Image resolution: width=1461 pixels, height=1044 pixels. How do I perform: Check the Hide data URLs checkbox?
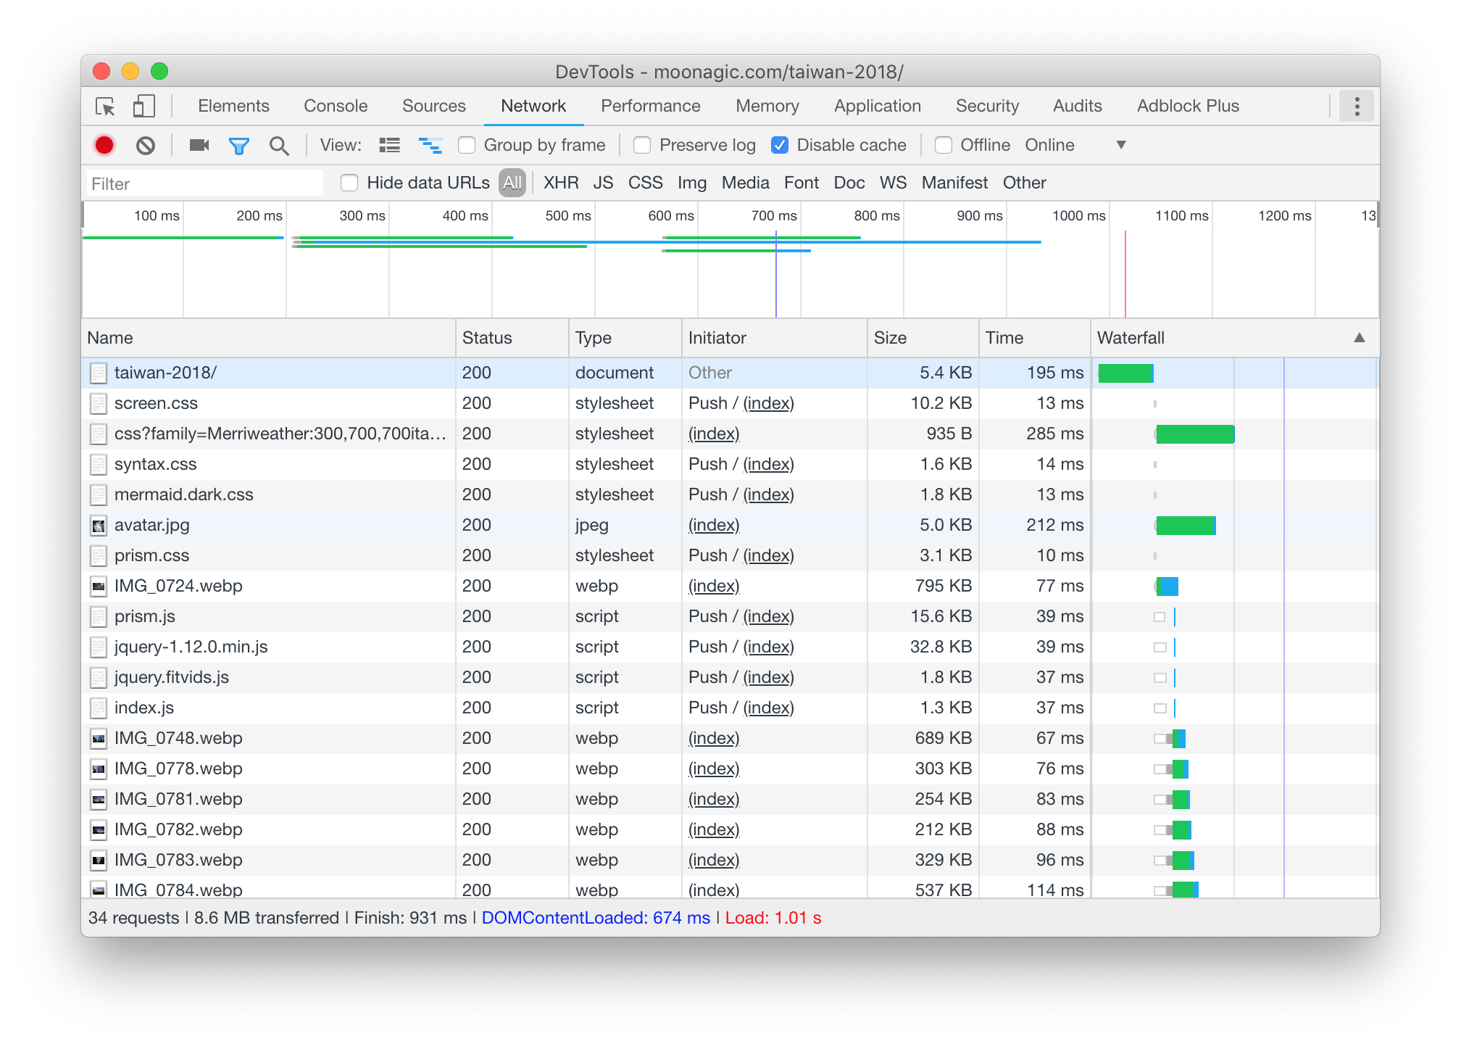tap(349, 183)
